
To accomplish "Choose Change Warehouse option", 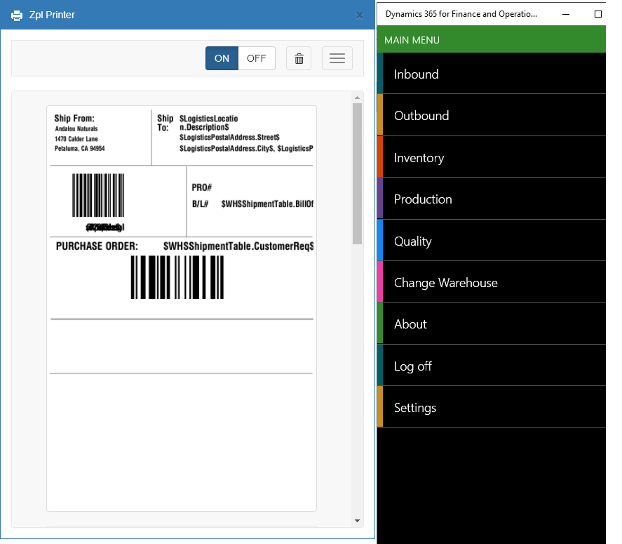I will coord(491,282).
